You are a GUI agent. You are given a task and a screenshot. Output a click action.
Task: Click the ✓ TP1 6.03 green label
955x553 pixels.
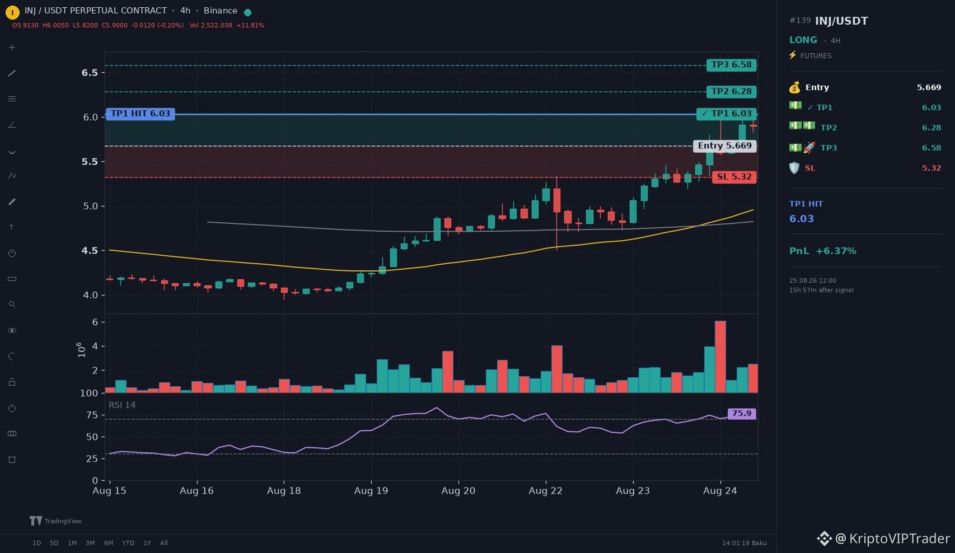pos(727,114)
